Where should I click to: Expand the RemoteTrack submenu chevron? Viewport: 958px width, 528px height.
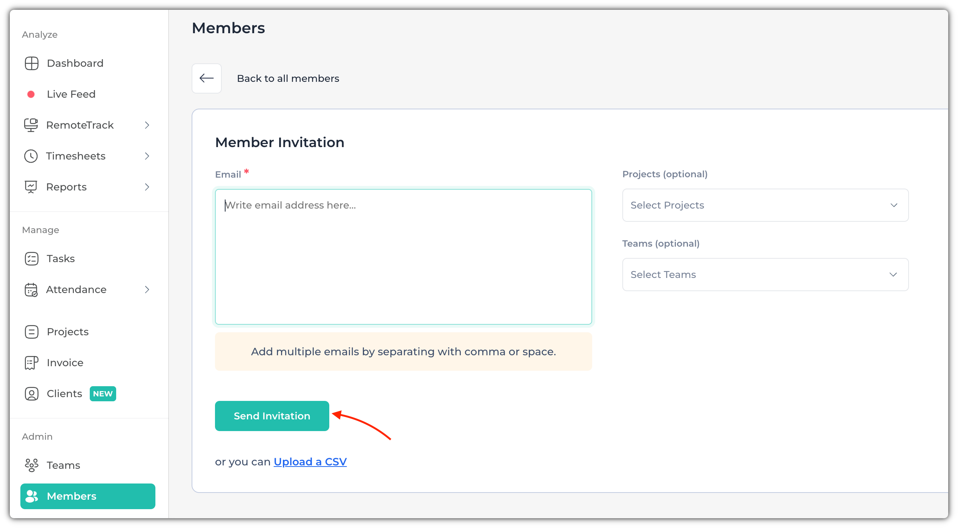(147, 125)
